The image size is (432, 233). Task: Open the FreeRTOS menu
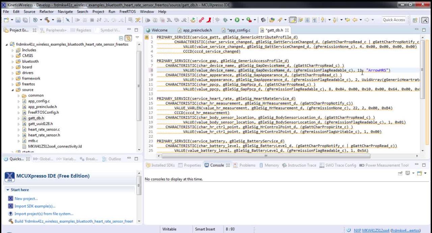pyautogui.click(x=128, y=11)
